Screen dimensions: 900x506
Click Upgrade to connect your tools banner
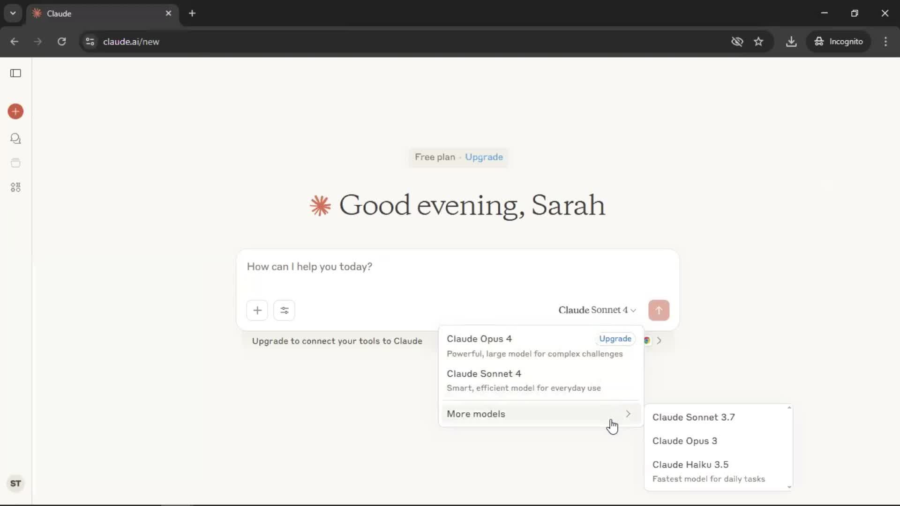point(337,341)
